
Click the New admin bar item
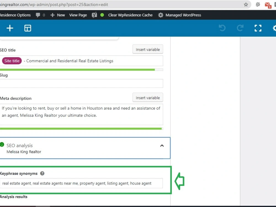coord(58,15)
